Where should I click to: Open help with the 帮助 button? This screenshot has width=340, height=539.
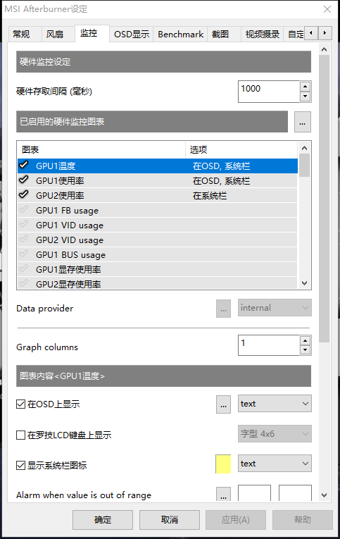point(303,520)
